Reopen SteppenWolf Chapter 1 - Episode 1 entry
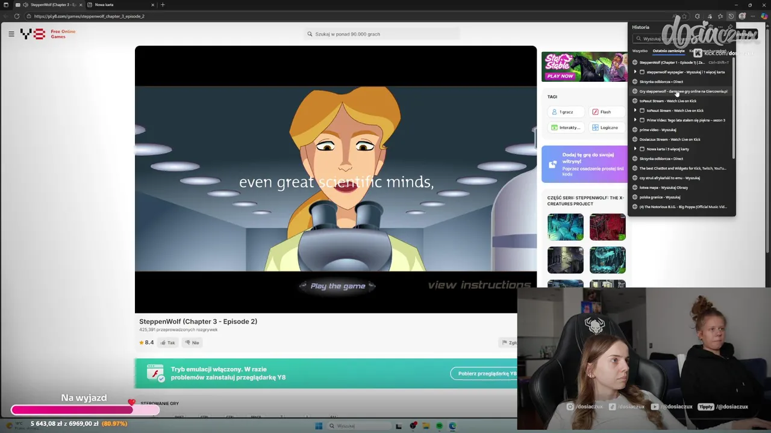 (x=681, y=63)
